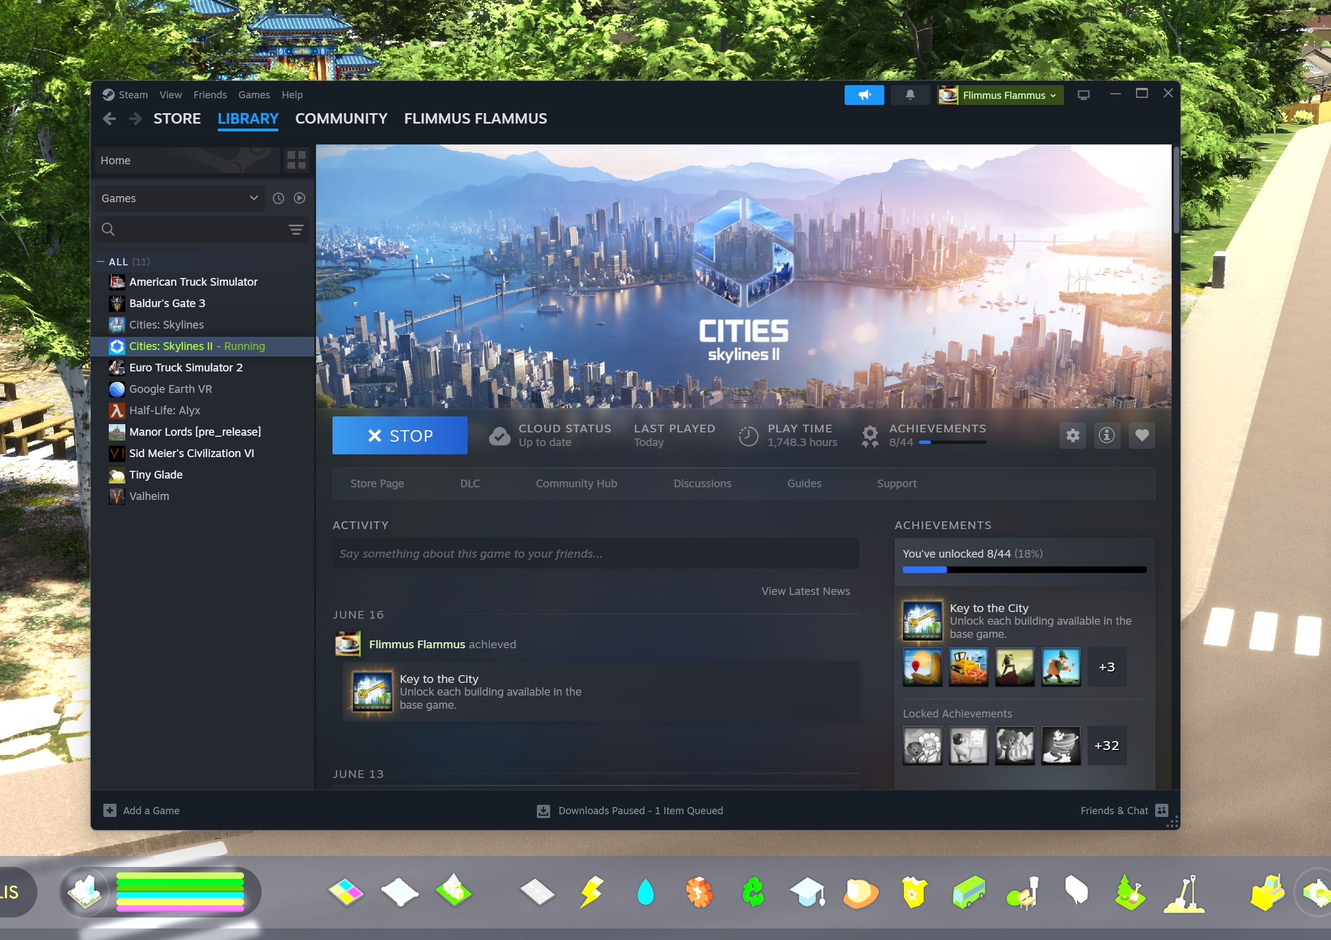Select the Roads tool in game toolbar

point(537,893)
